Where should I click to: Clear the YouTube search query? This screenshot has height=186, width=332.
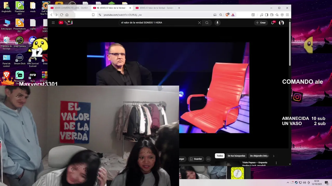pos(199,23)
